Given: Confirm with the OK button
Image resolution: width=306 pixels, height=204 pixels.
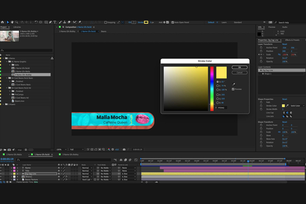Looking at the screenshot, I should point(239,67).
